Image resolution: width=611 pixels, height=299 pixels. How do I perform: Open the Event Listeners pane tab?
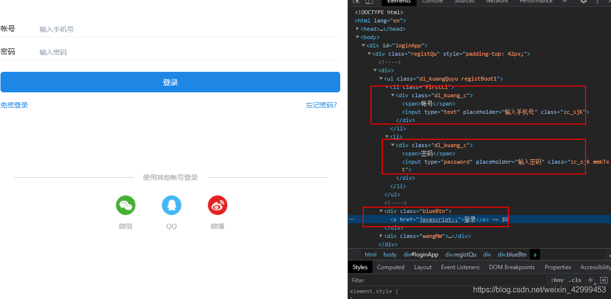[460, 267]
